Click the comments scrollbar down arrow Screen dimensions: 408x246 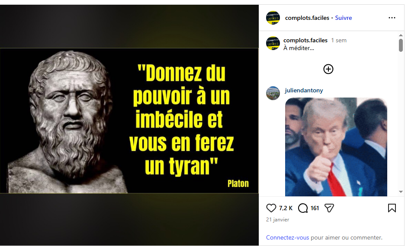(x=401, y=192)
